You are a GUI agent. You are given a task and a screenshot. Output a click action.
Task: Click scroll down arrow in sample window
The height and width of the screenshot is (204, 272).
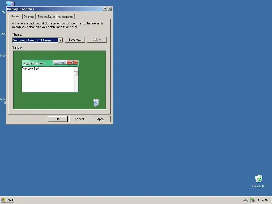coord(76,90)
